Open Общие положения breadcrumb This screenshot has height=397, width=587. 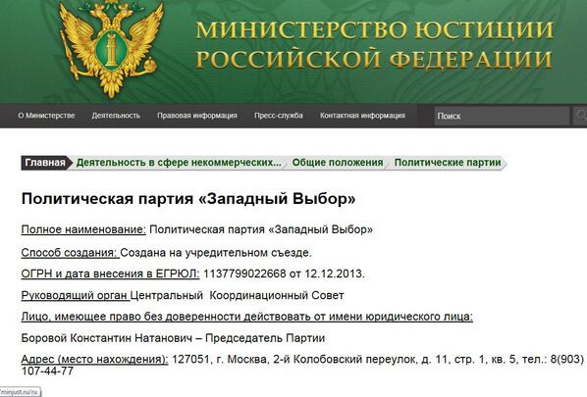click(x=338, y=163)
